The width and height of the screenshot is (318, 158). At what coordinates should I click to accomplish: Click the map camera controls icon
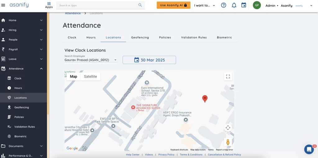[x=228, y=128]
